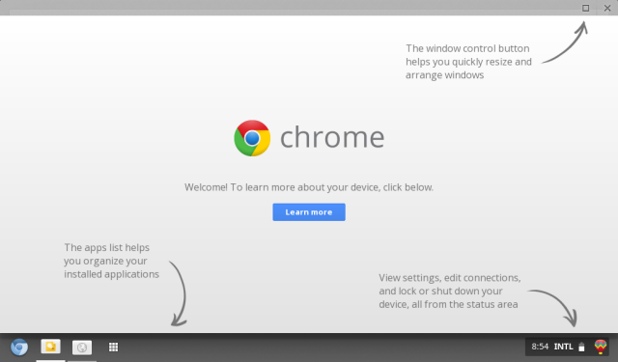Click the Welcome message text

coord(309,187)
